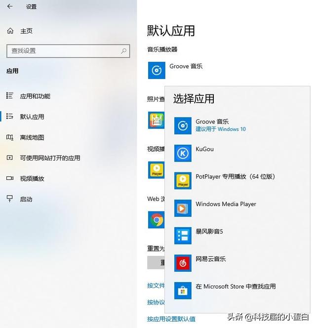Viewport: 316px width, 328px height.
Task: Click 建议用于 Windows 10 text
Action: tap(221, 129)
